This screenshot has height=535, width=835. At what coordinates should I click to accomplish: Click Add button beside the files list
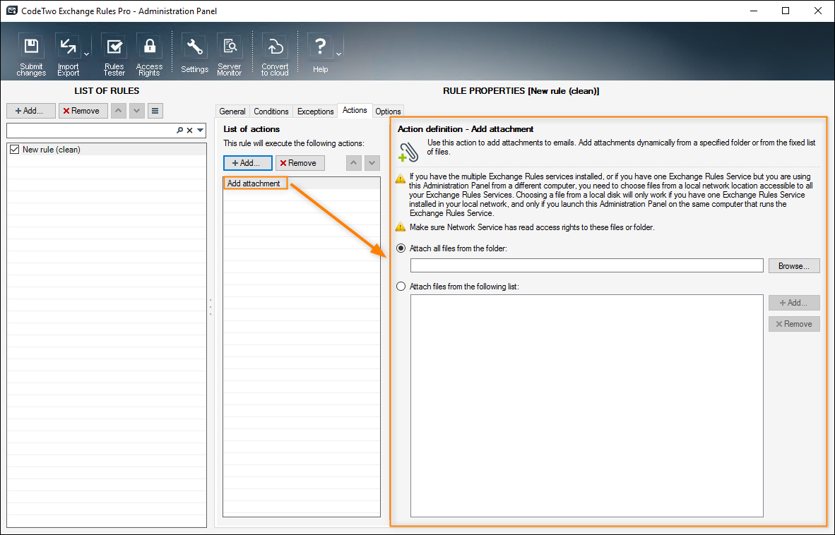click(794, 303)
